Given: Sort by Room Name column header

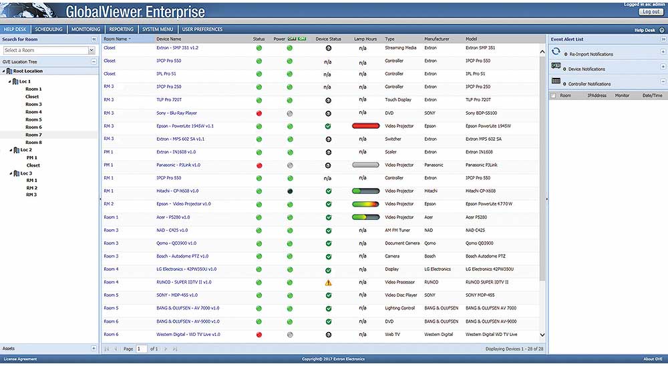Looking at the screenshot, I should (x=128, y=39).
